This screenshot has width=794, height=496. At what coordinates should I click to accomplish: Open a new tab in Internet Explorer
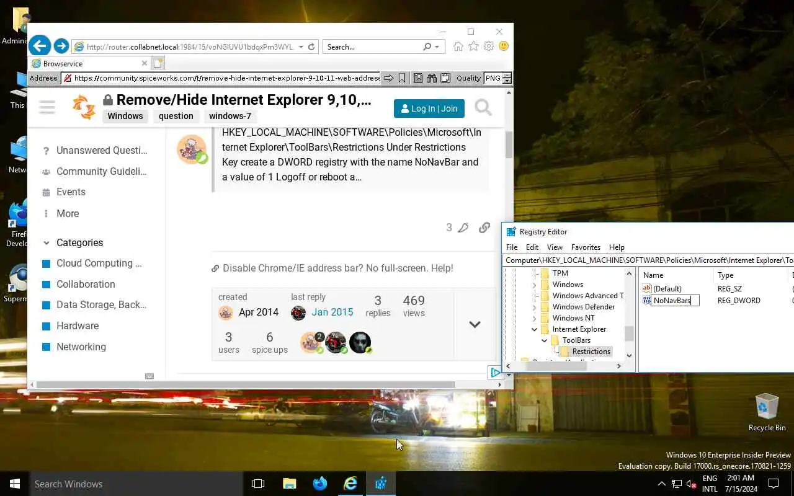pos(158,63)
